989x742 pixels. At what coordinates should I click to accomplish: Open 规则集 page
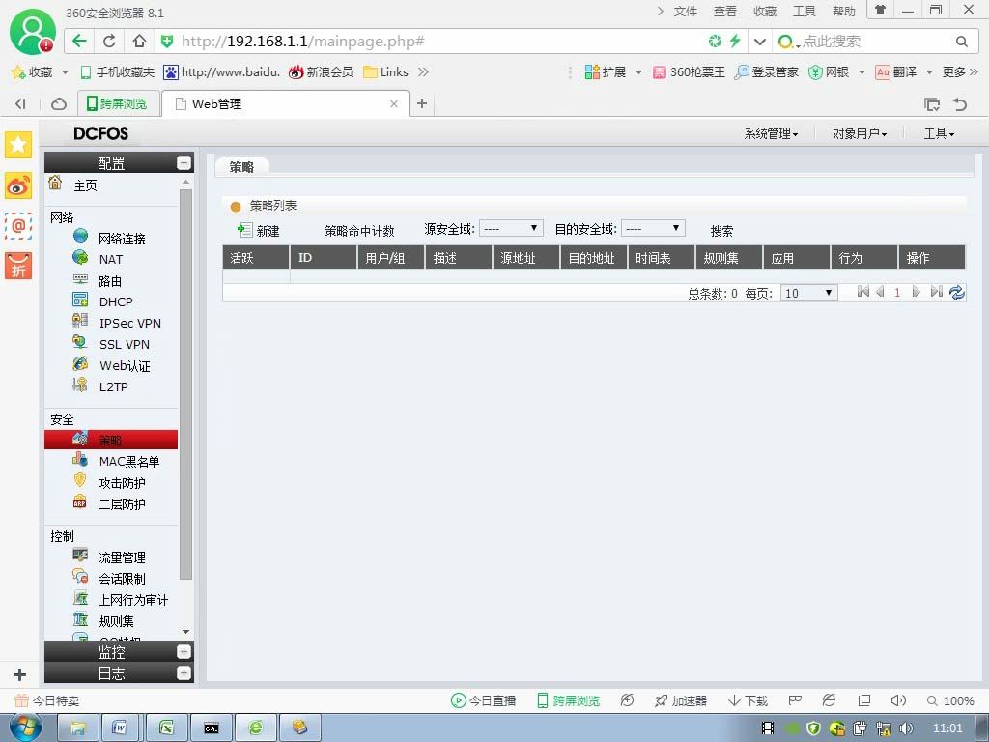[116, 621]
